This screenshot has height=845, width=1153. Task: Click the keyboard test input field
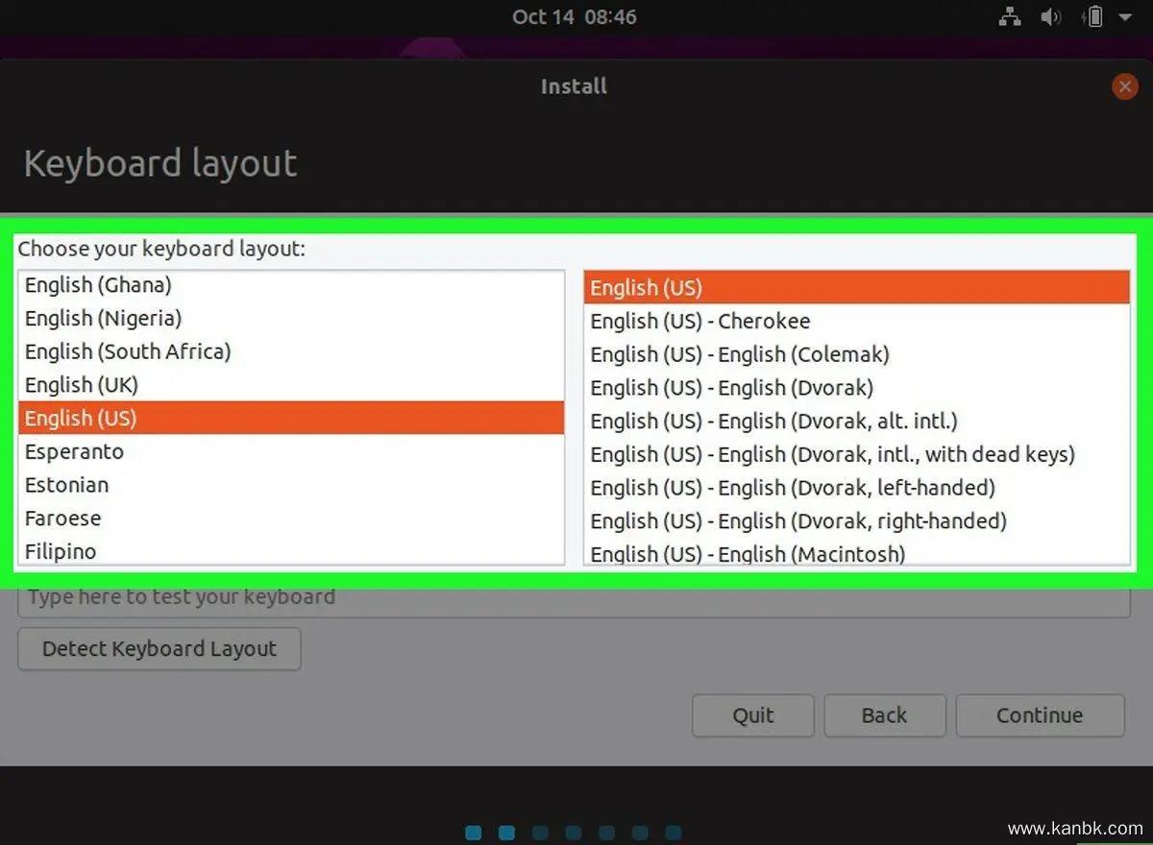pos(573,597)
